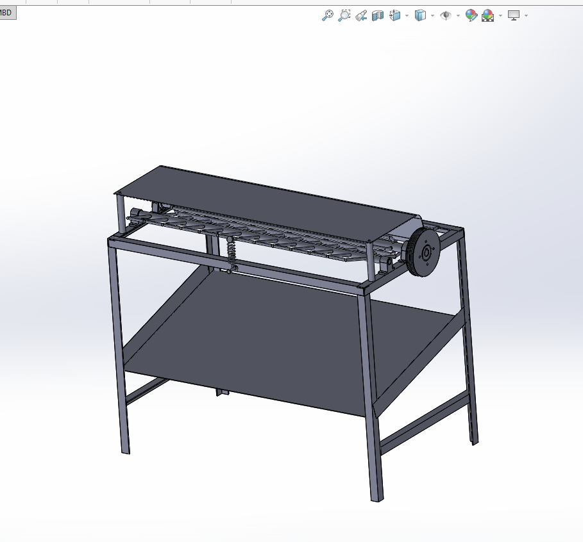Viewport: 583px width, 542px height.
Task: Click the Previous View icon
Action: (x=361, y=15)
